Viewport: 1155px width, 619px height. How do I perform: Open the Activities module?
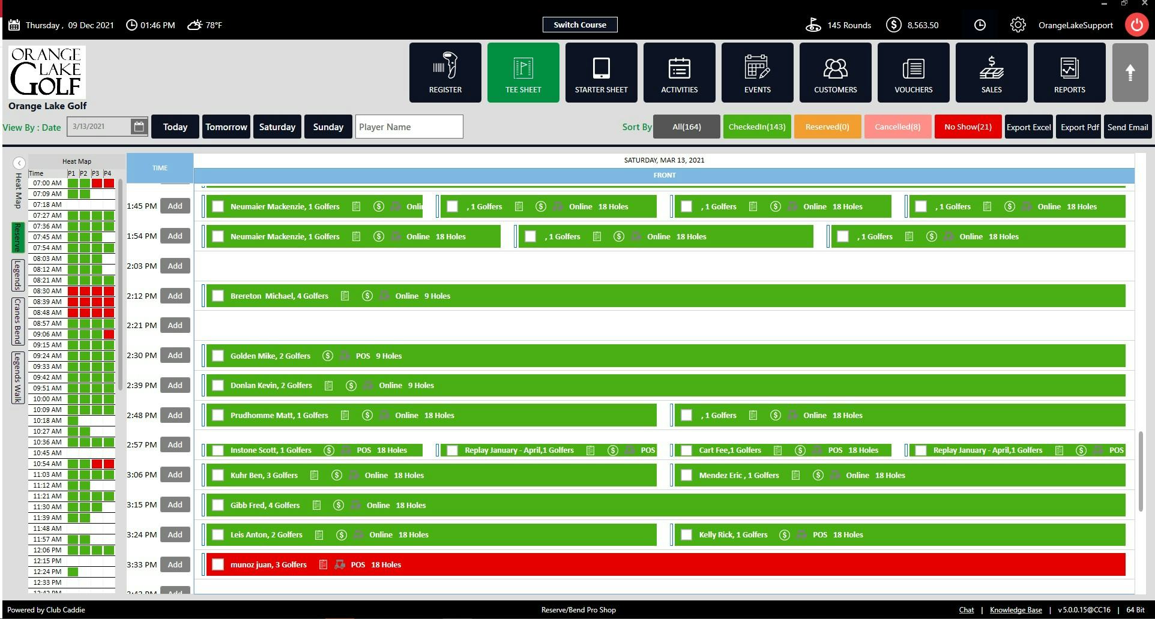pyautogui.click(x=678, y=72)
